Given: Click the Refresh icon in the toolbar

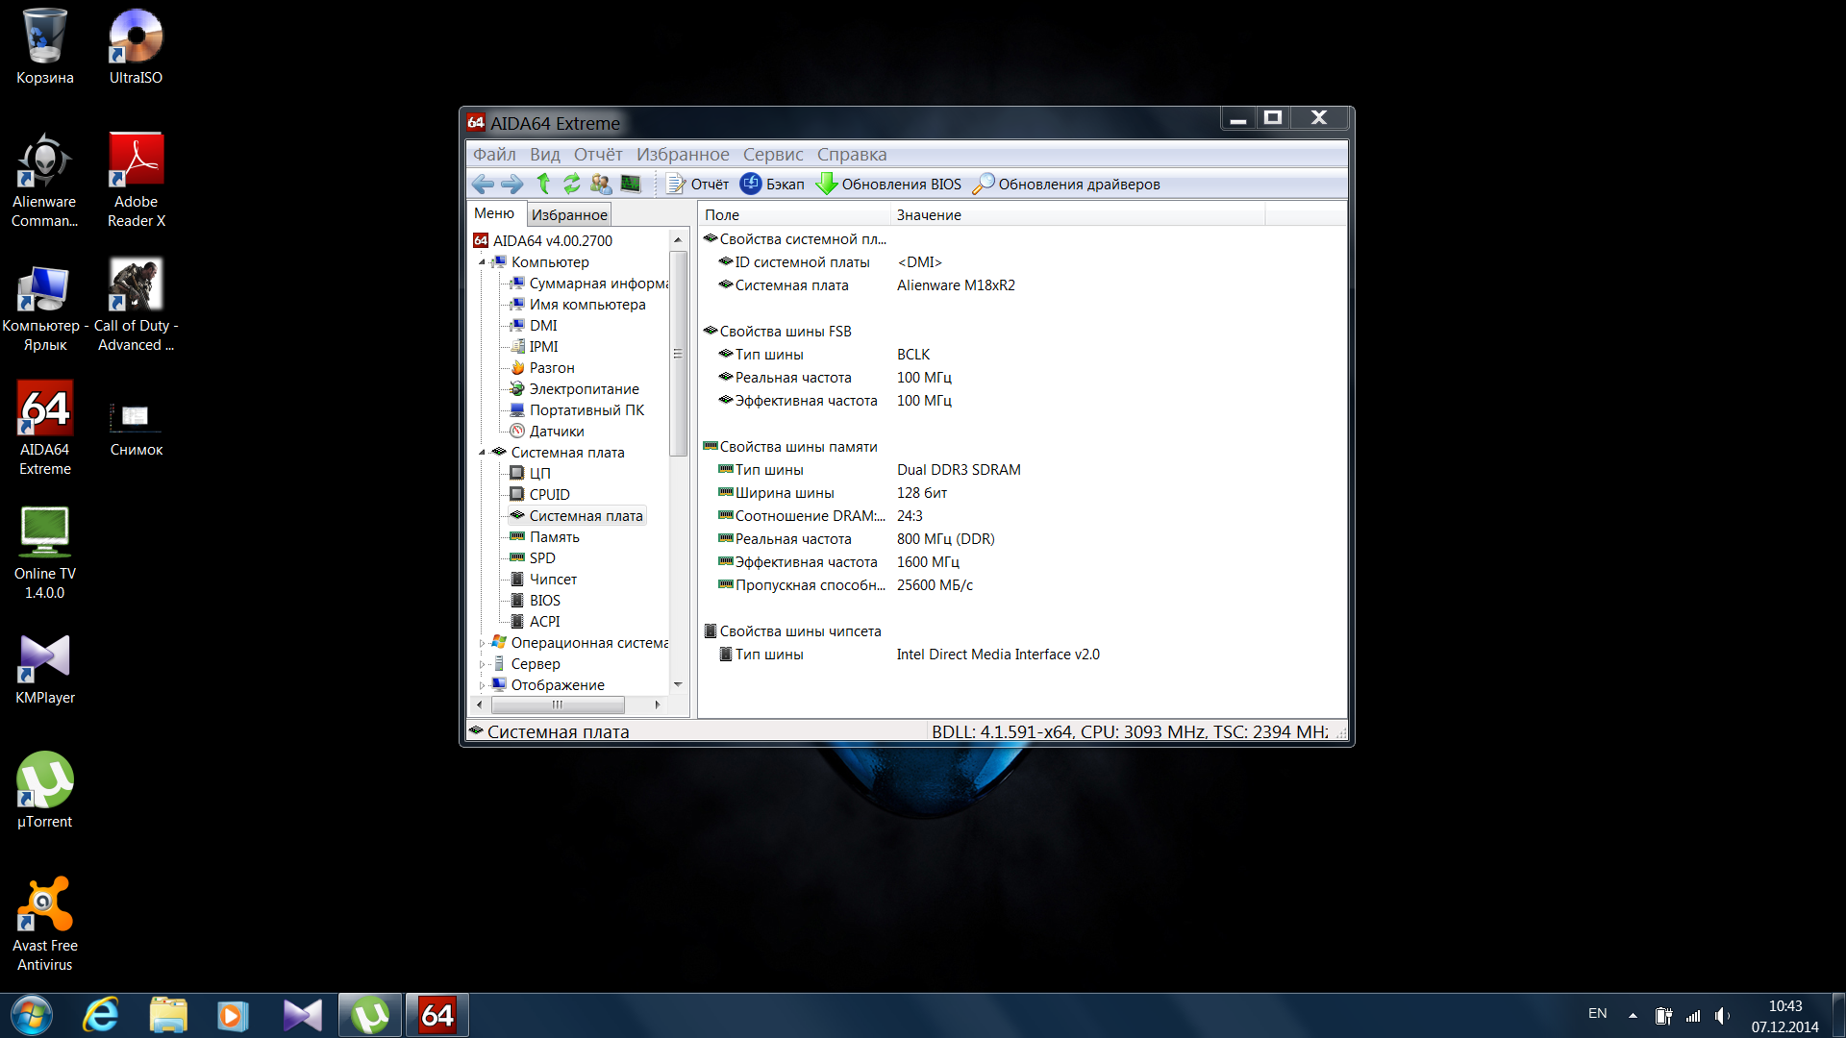Looking at the screenshot, I should click(x=572, y=184).
